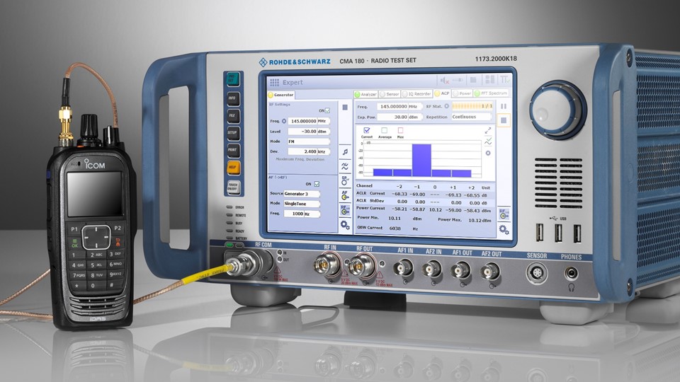The height and width of the screenshot is (382, 680).
Task: Click the small gear icon beside chart
Action: [x=488, y=153]
